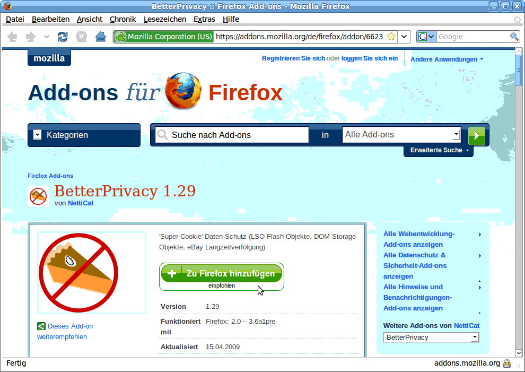Click the padlock icon in status bar
525x372 pixels.
tap(507, 364)
